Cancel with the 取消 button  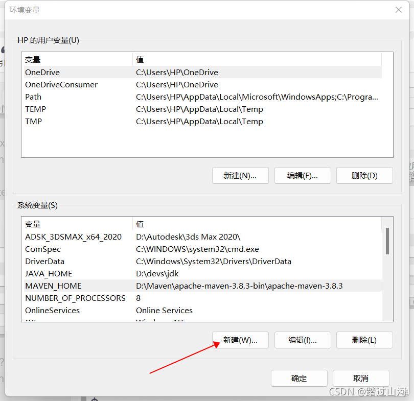(x=361, y=379)
